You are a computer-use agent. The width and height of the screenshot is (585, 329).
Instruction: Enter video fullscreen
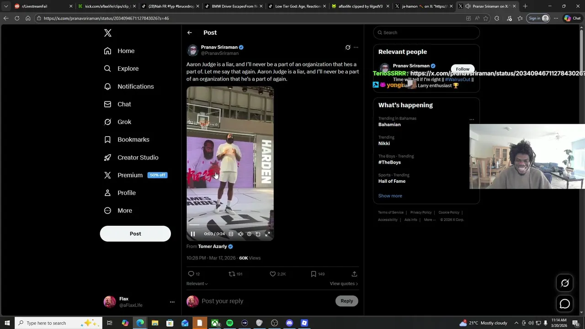[x=267, y=234]
